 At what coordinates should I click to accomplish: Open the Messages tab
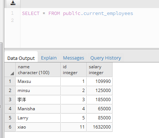(73, 58)
